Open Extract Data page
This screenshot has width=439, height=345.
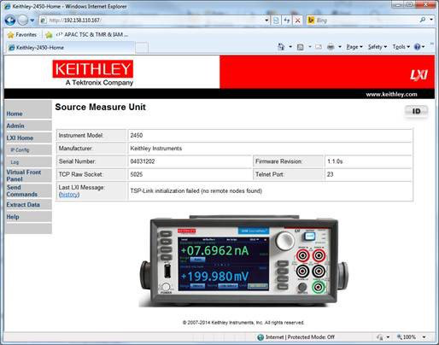[23, 205]
